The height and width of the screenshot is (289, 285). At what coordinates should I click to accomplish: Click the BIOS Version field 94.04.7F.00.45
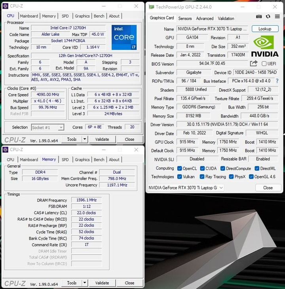pos(212,63)
